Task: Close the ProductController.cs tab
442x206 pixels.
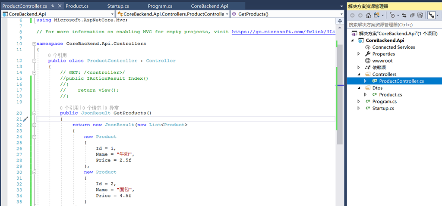Action: (x=60, y=6)
